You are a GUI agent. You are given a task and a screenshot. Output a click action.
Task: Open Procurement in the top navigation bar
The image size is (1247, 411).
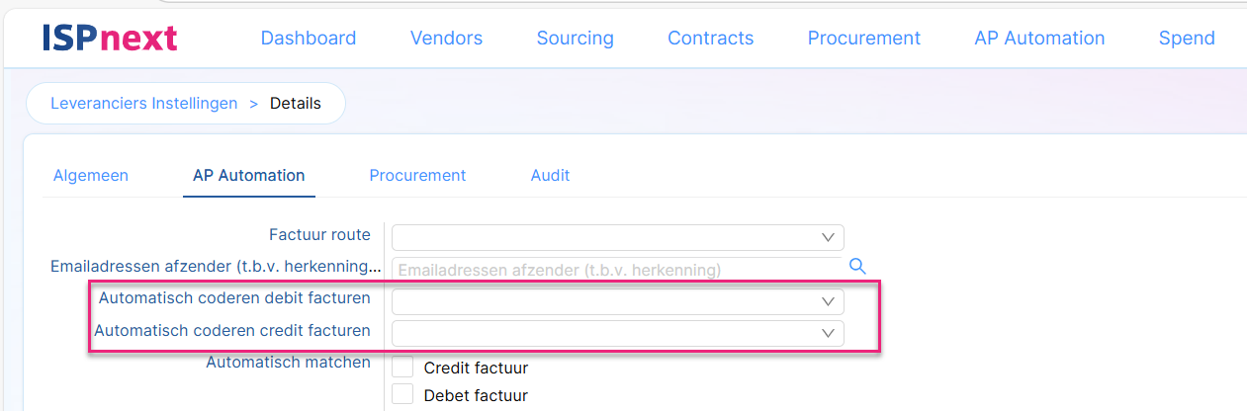pos(864,38)
